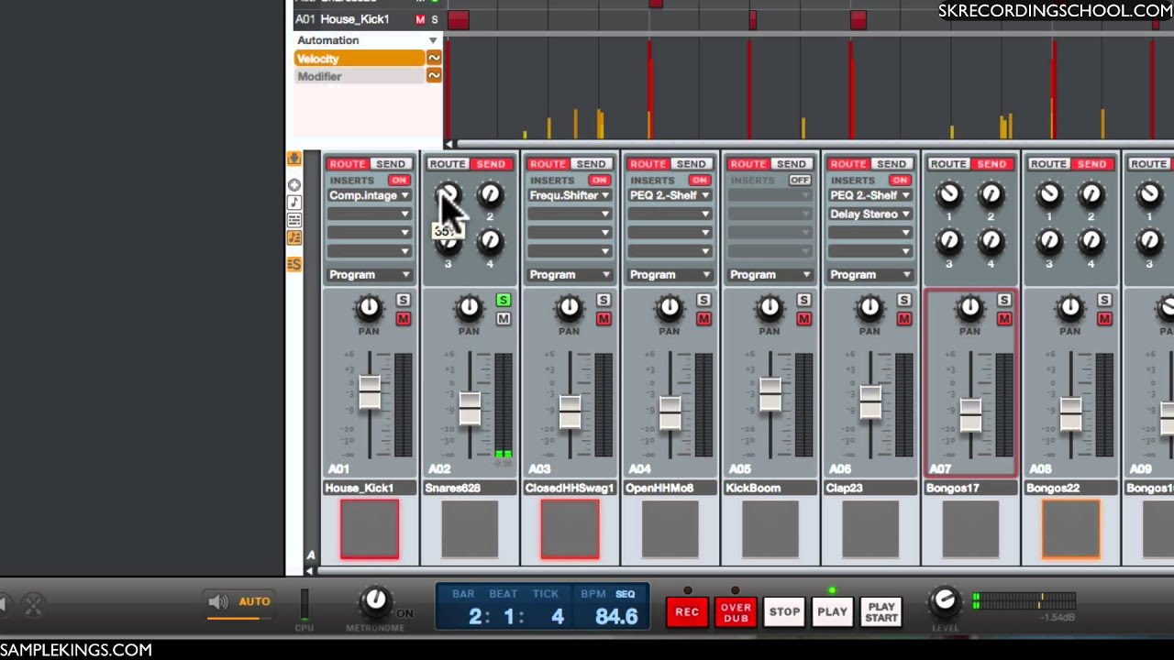Open the PEQ 2.-Shelf insert dropdown on A04

pos(670,196)
